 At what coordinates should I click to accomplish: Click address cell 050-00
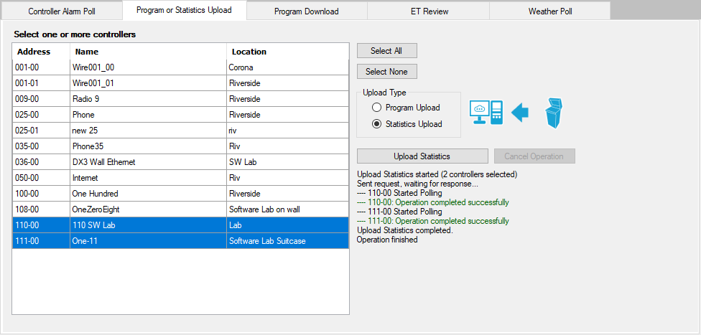[41, 178]
